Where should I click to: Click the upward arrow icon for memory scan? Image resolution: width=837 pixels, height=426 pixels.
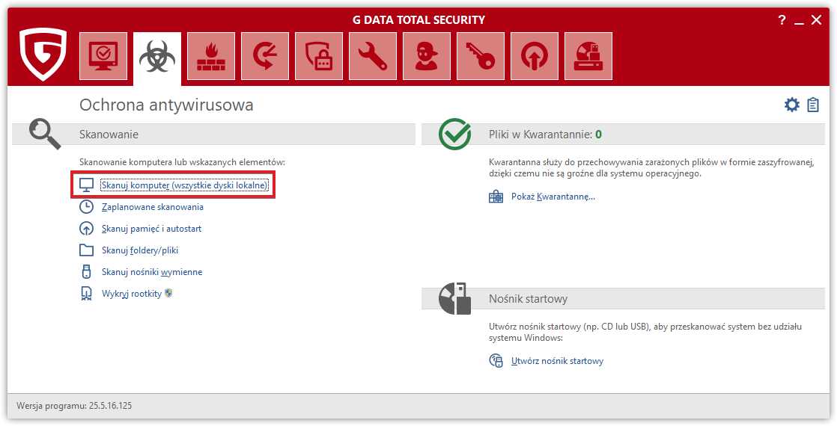[x=86, y=229]
